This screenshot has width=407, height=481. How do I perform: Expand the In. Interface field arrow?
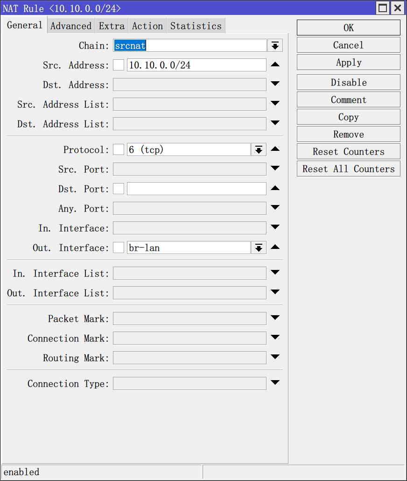(275, 227)
